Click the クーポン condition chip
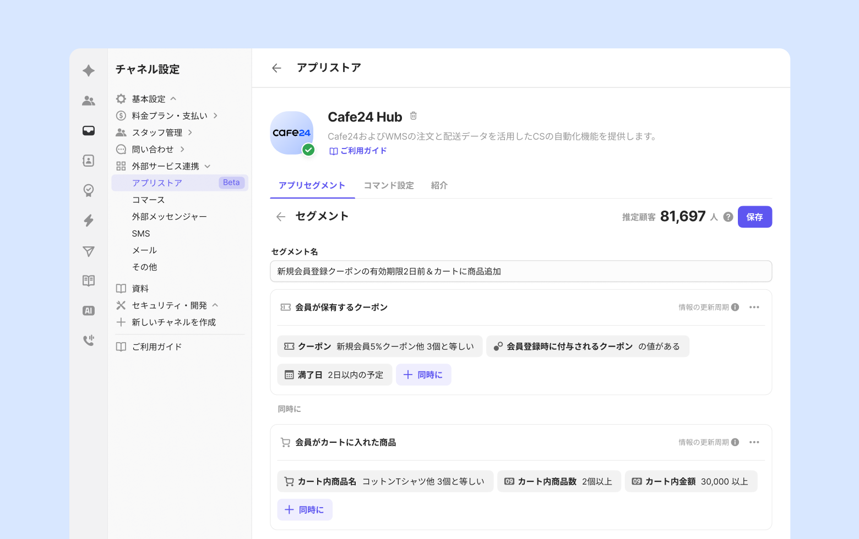Image resolution: width=859 pixels, height=539 pixels. (380, 347)
